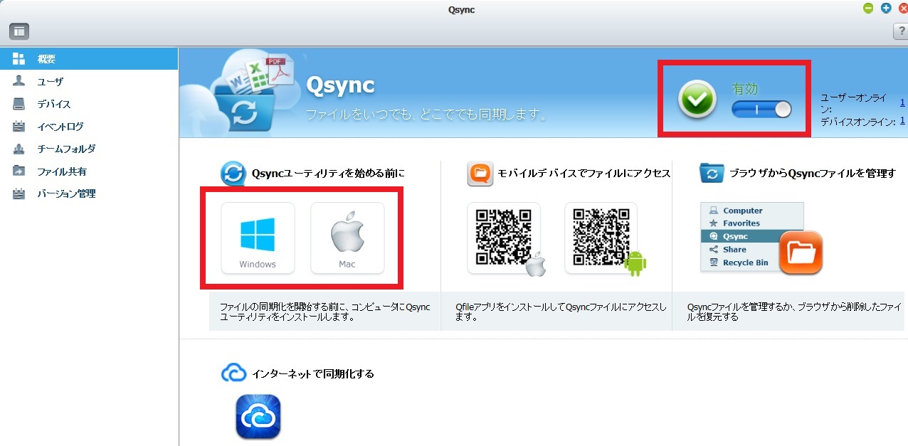Select Recycle Bin in the browser preview
Screen dimensions: 908x446
[x=745, y=262]
